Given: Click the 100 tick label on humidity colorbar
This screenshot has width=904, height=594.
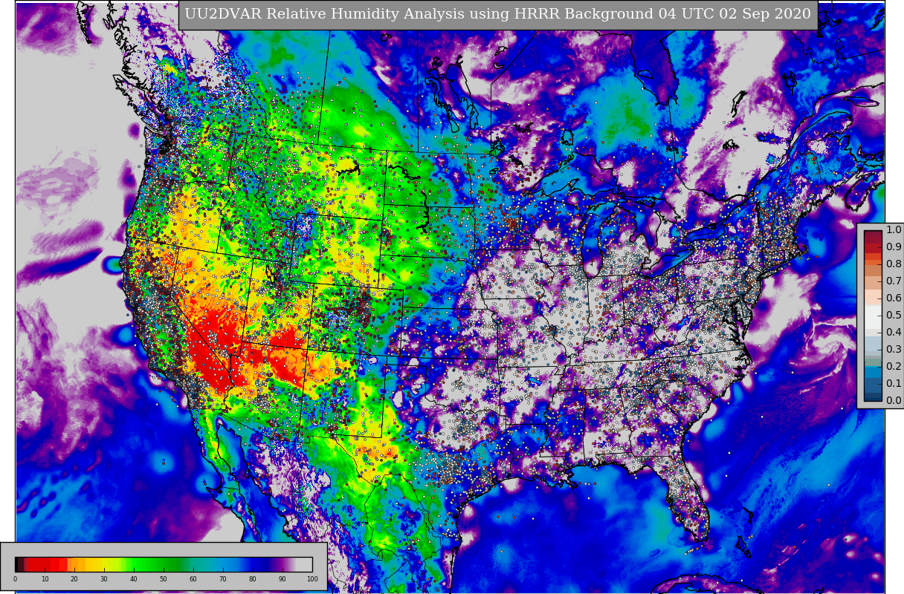Looking at the screenshot, I should click(312, 579).
